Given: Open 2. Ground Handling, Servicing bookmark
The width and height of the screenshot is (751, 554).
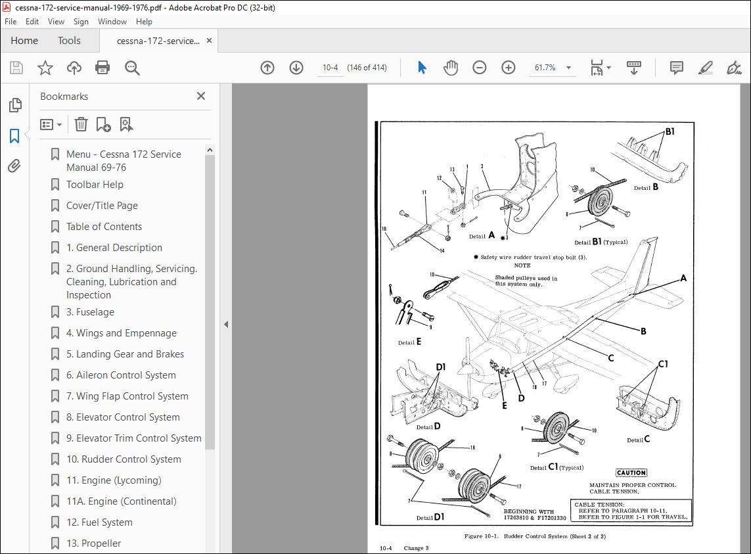Looking at the screenshot, I should pyautogui.click(x=131, y=282).
